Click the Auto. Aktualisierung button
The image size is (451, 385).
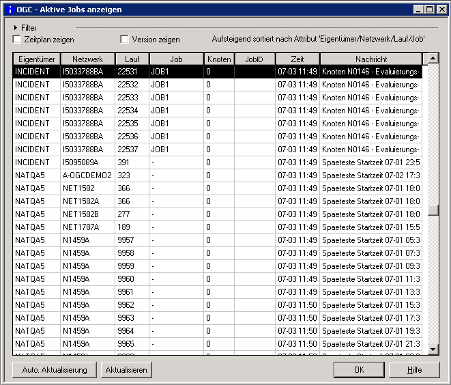(55, 370)
